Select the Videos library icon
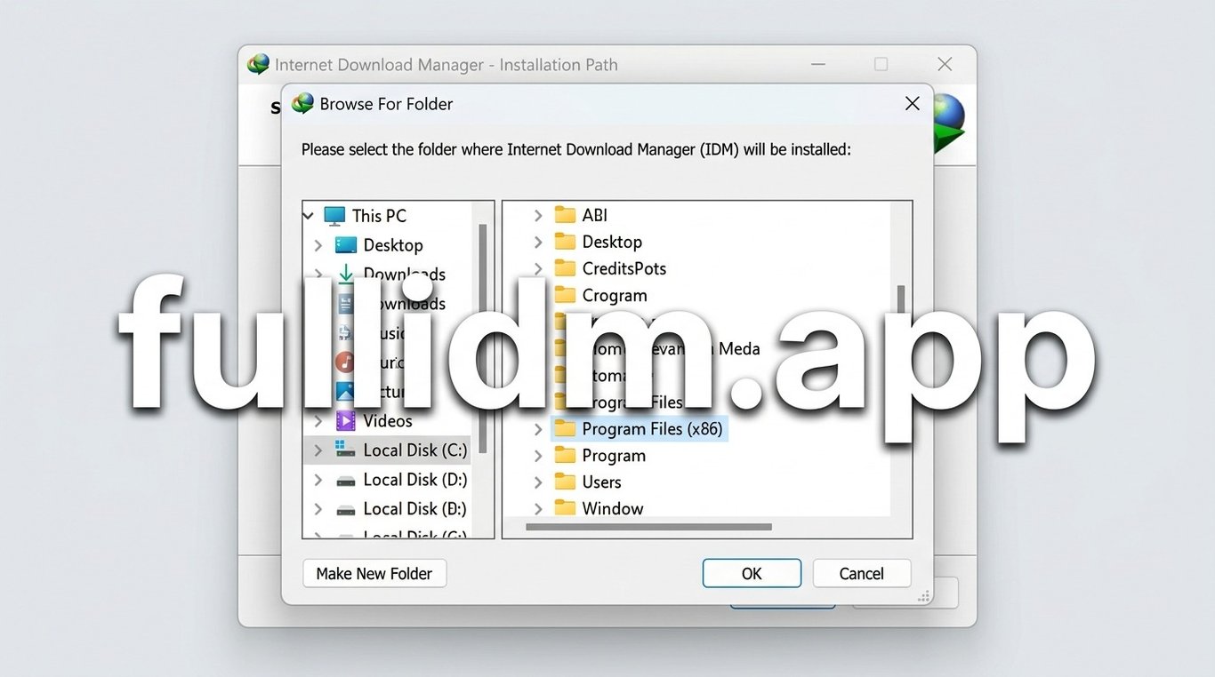 coord(346,421)
